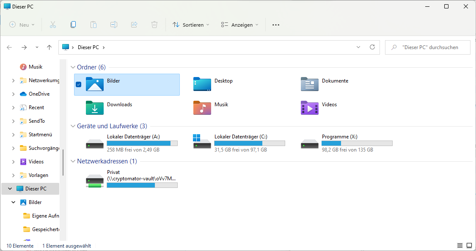Click the refresh icon next to address bar
476x251 pixels.
click(x=372, y=47)
